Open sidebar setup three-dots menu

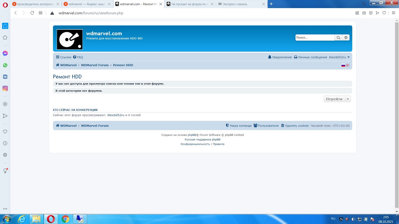(5, 209)
